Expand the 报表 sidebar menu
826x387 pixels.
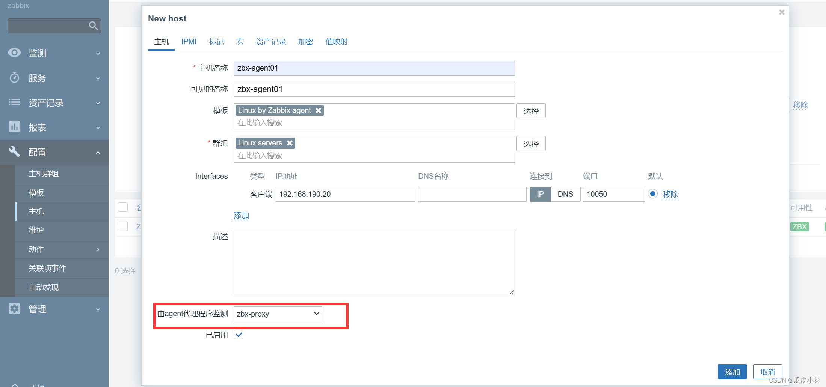[x=98, y=128]
